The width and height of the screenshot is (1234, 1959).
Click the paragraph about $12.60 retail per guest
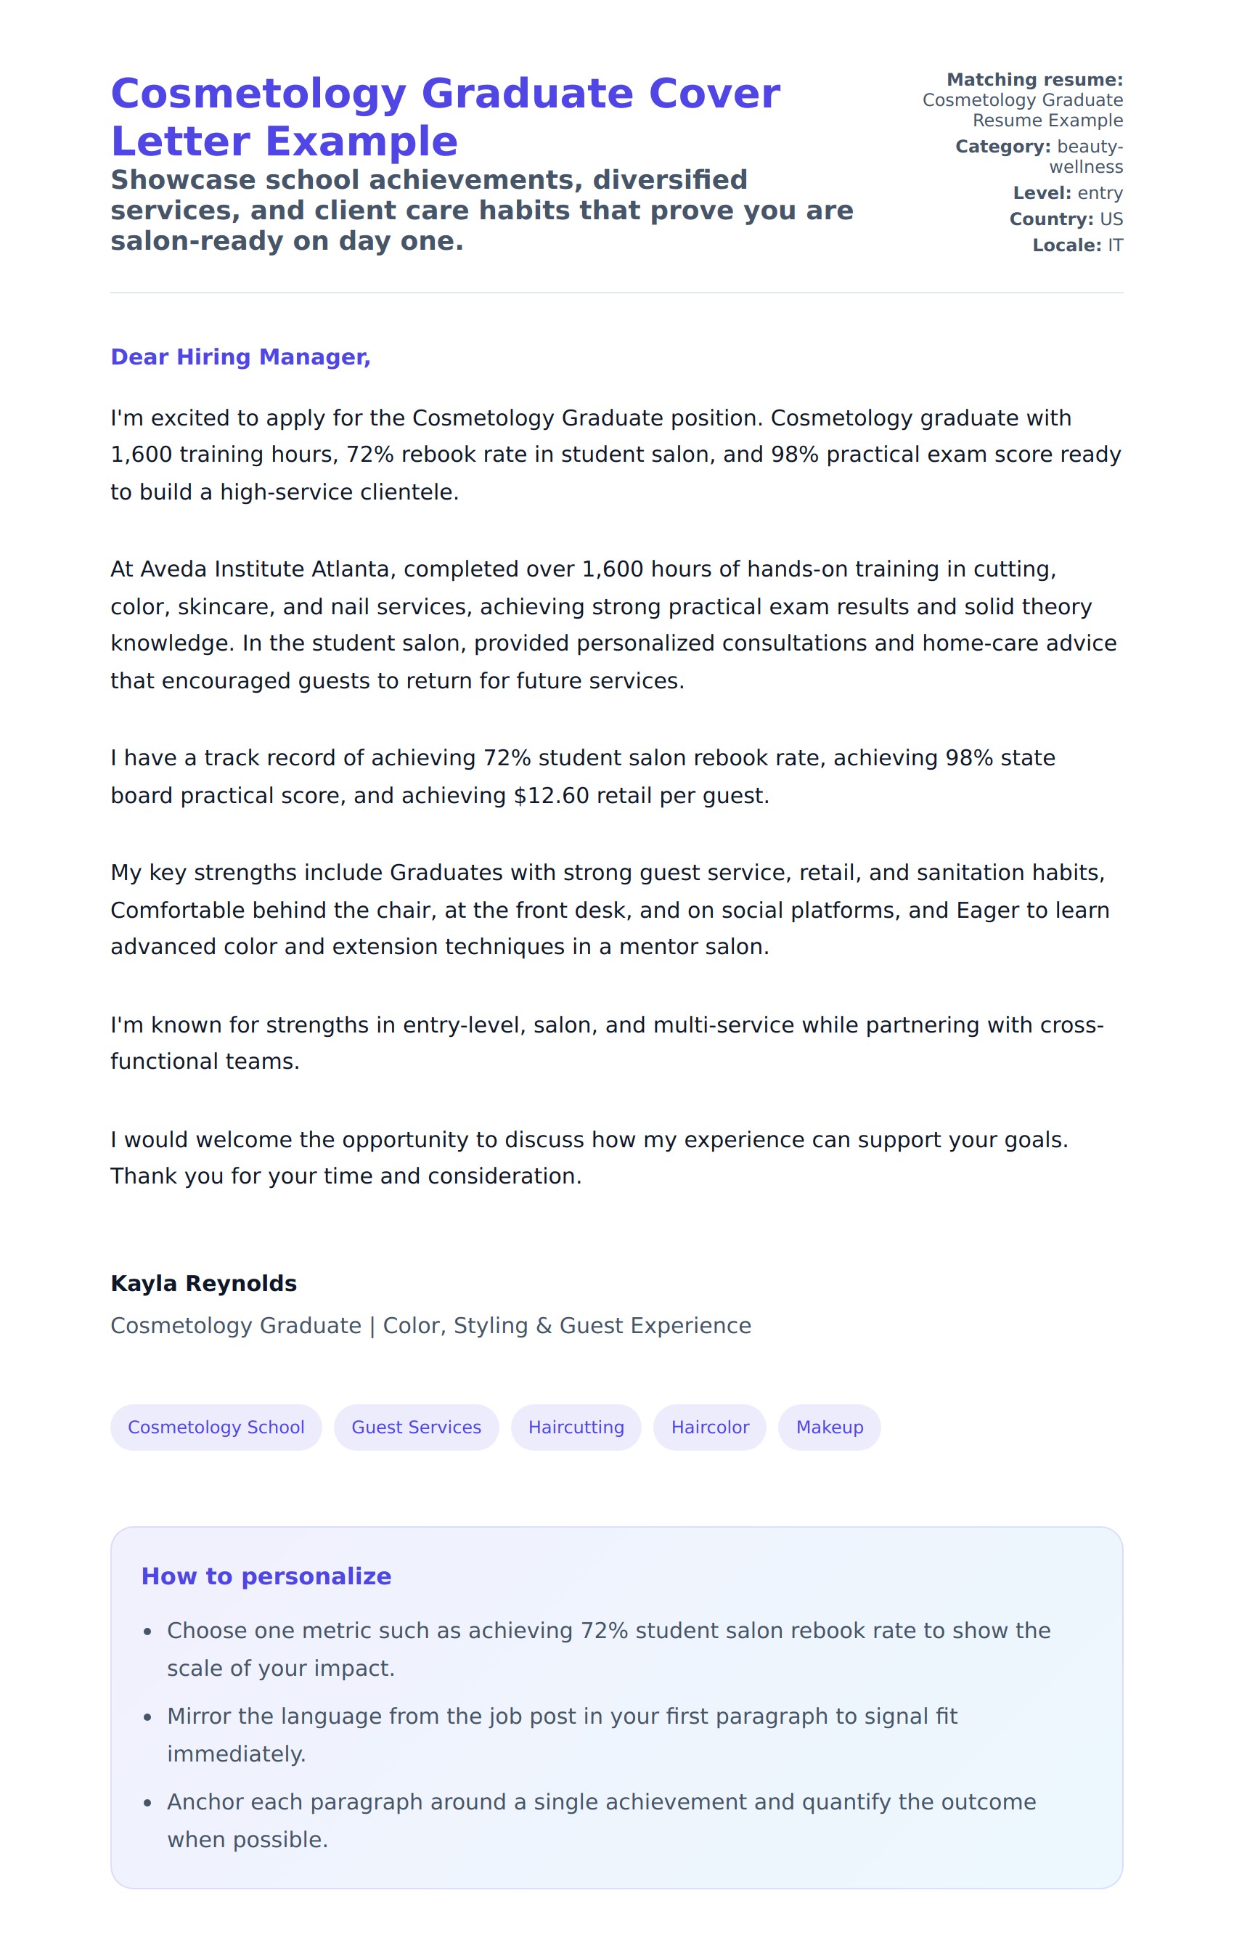pos(582,776)
